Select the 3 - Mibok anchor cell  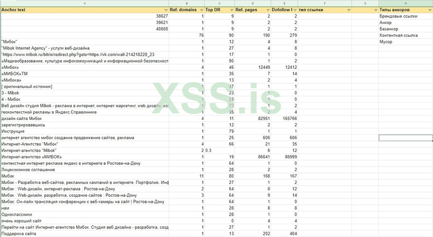[x=85, y=93]
